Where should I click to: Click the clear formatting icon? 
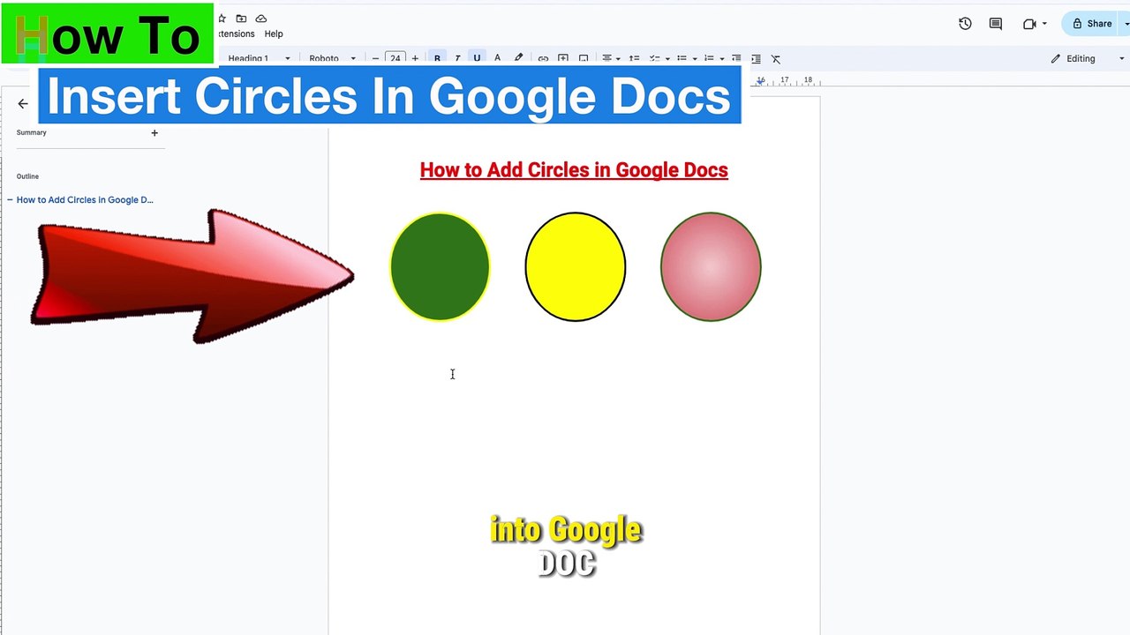776,59
